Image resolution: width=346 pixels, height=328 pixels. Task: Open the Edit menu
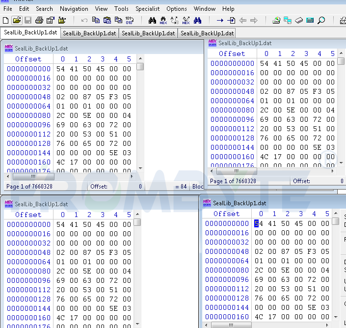(24, 9)
